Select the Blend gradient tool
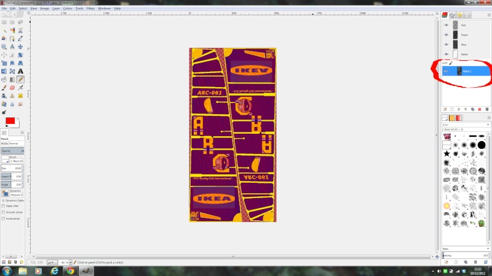The image size is (492, 276). click(12, 80)
